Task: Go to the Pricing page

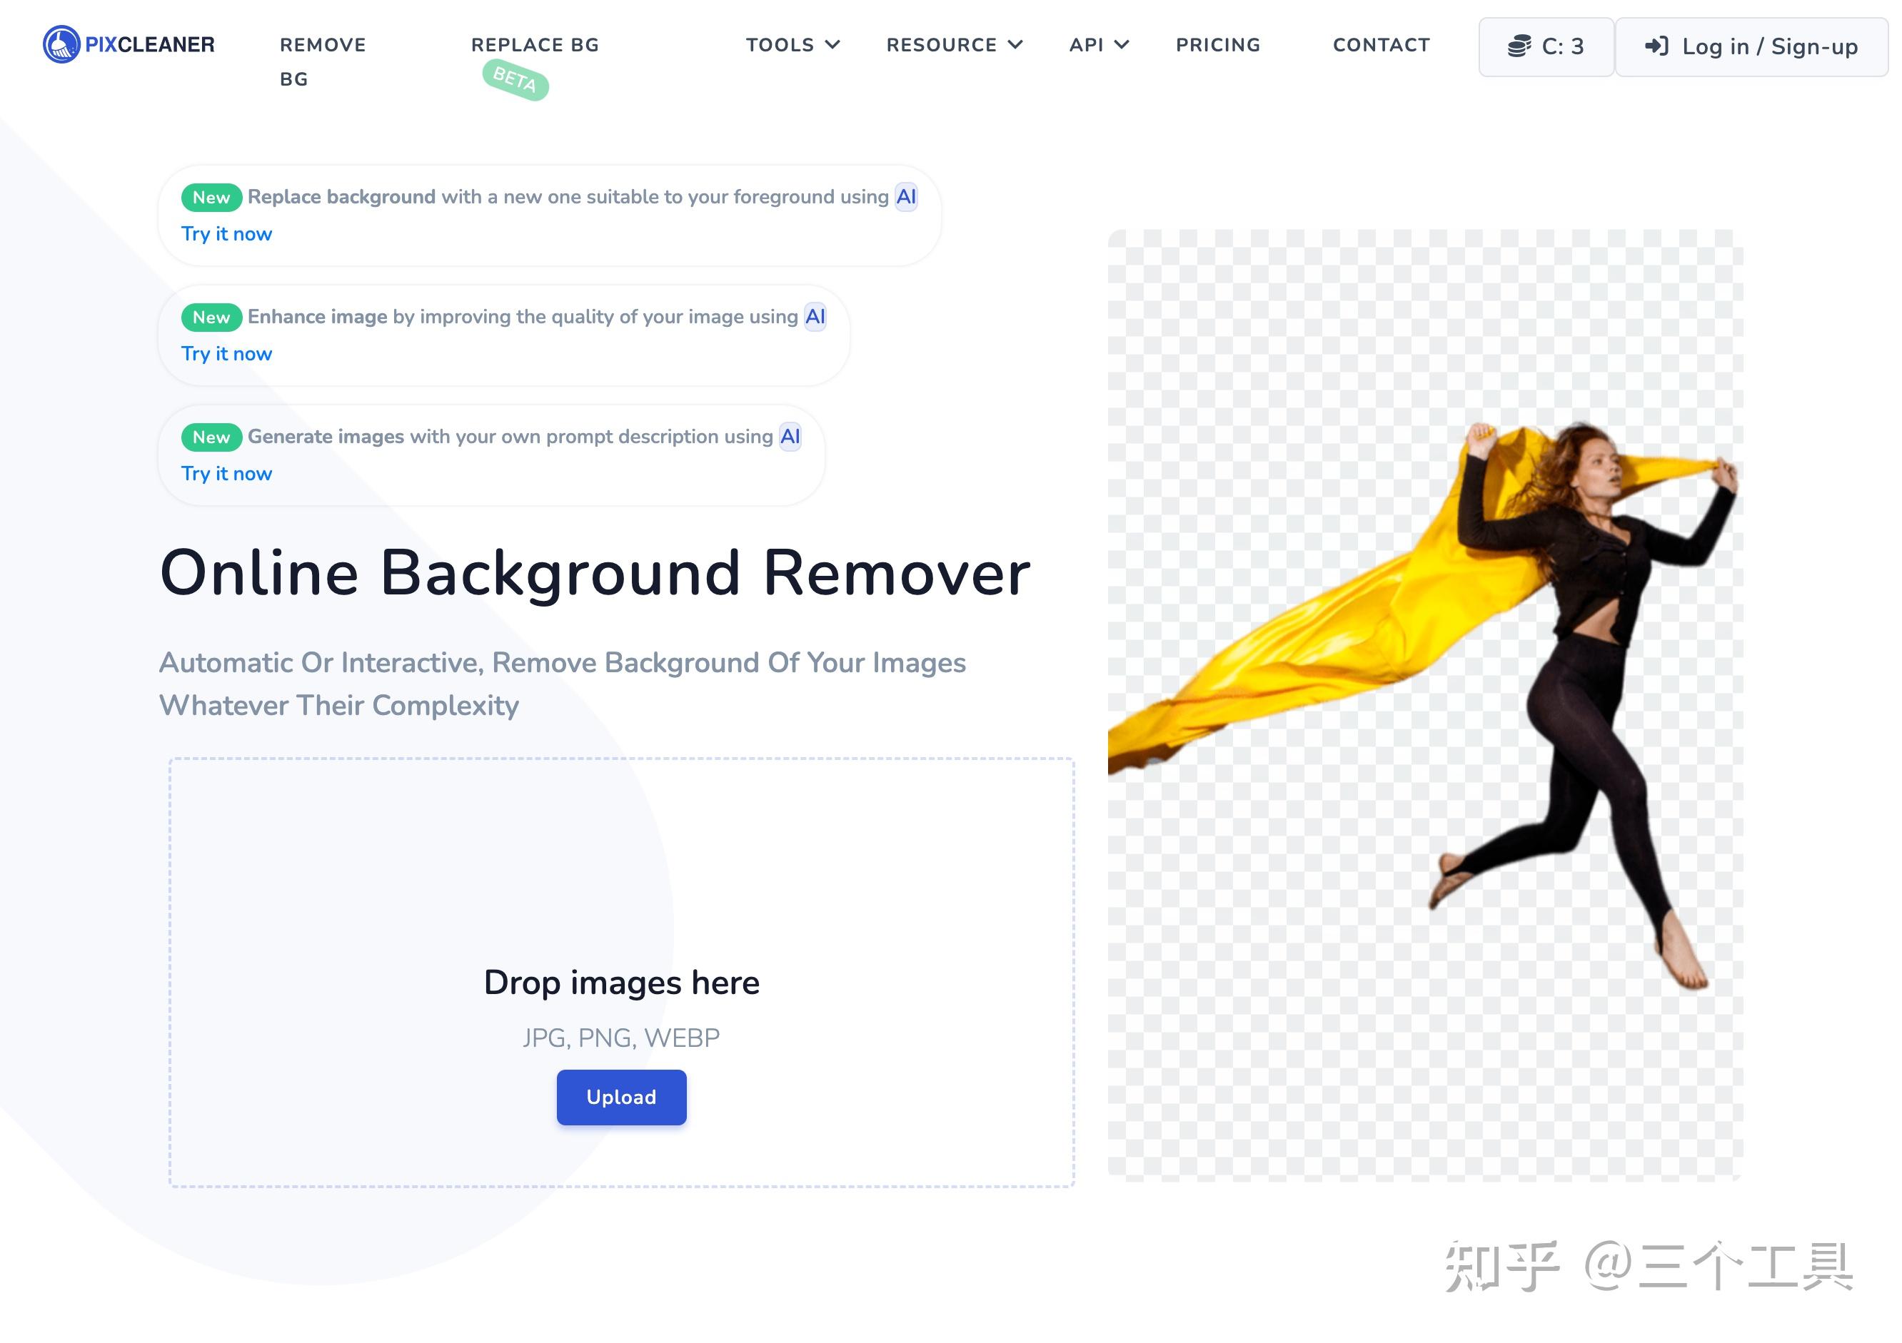Action: [x=1218, y=45]
